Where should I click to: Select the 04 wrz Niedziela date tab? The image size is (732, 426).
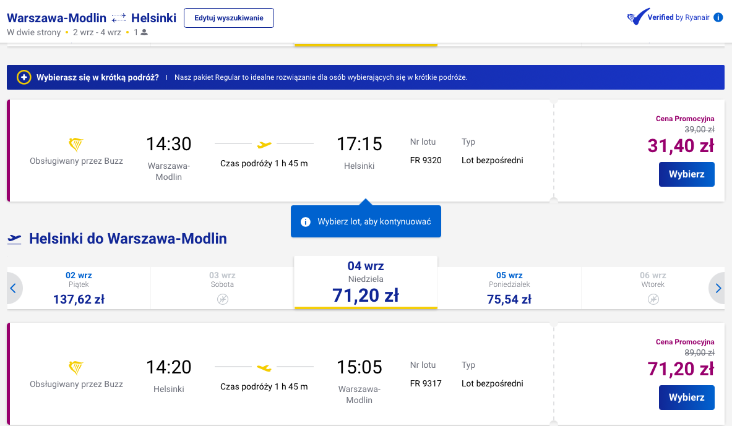(366, 283)
